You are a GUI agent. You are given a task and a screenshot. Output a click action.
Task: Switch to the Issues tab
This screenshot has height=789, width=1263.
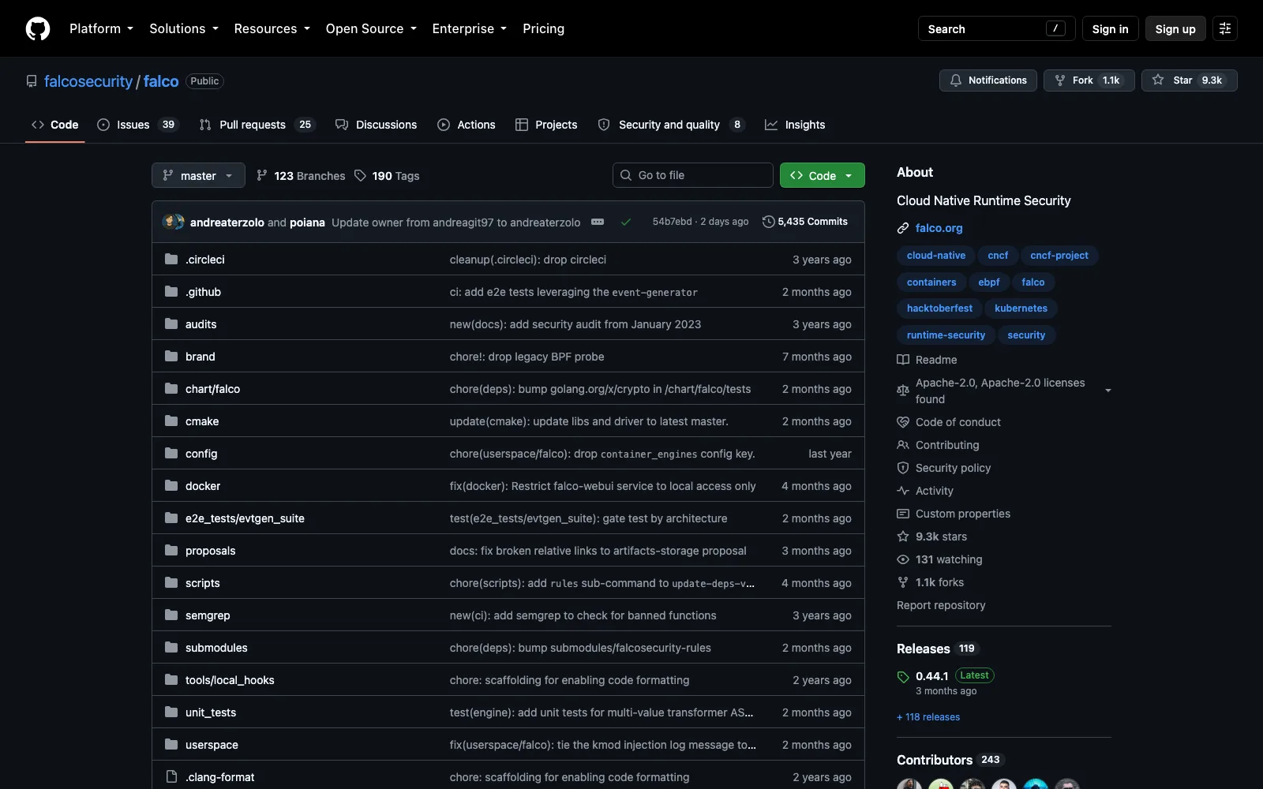(138, 125)
